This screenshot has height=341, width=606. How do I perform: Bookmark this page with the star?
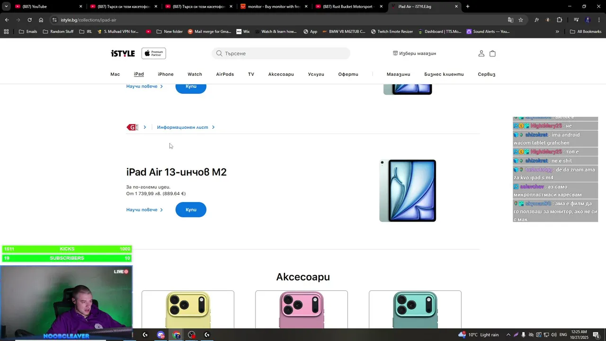click(521, 20)
